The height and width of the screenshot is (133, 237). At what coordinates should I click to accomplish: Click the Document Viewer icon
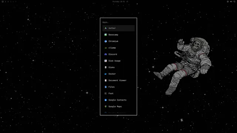coord(106,81)
